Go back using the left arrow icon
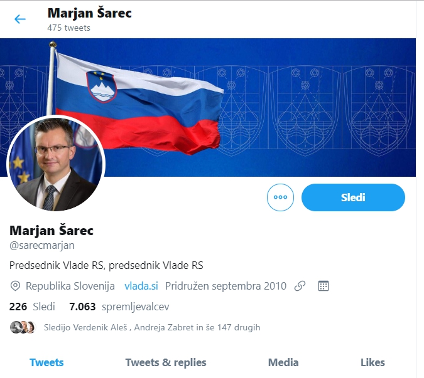Image resolution: width=424 pixels, height=378 pixels. tap(19, 19)
